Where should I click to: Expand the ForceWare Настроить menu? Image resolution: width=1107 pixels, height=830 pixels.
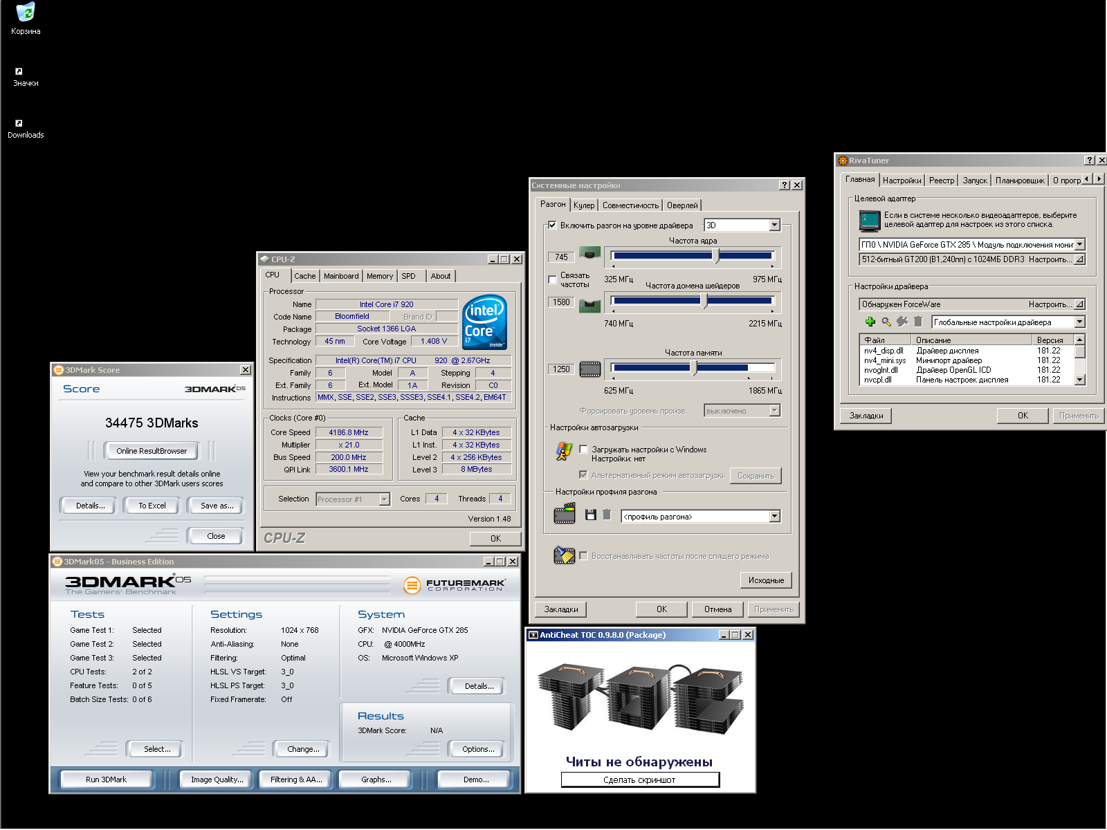click(x=1080, y=304)
